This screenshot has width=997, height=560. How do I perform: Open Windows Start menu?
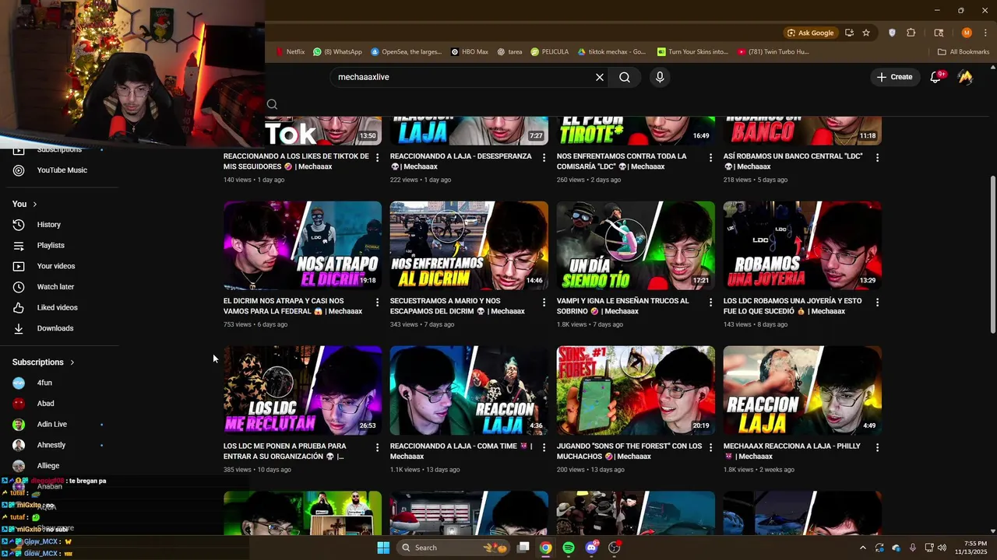[x=383, y=548]
